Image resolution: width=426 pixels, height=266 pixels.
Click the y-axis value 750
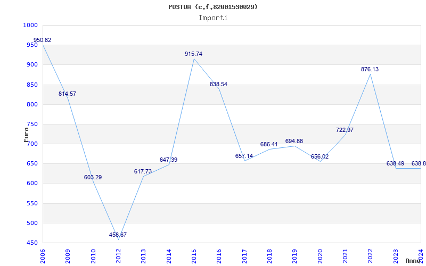32,124
